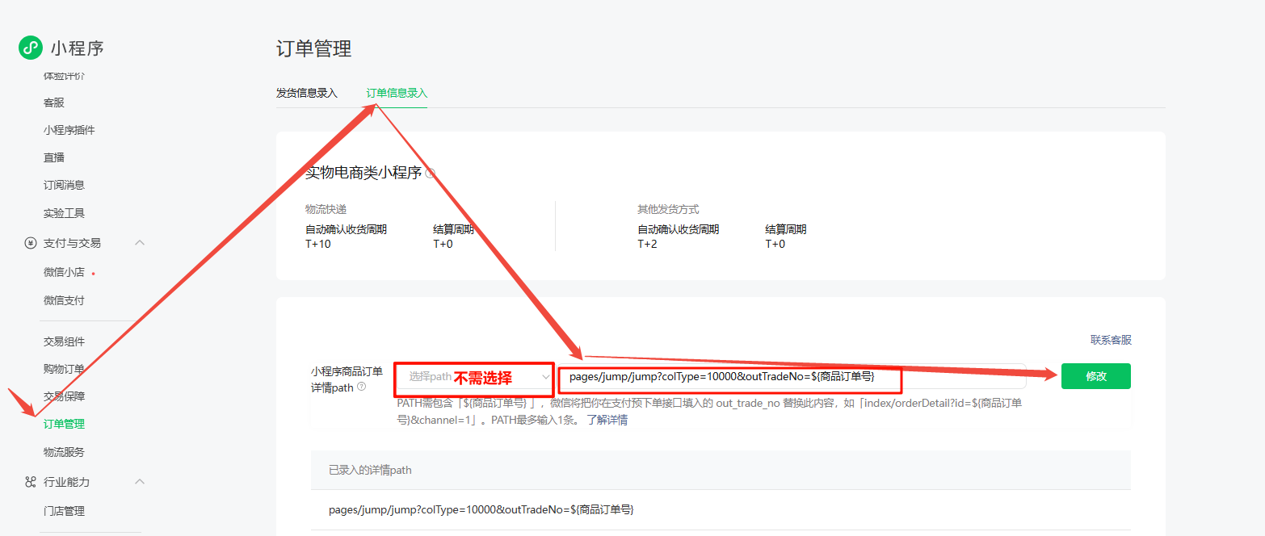The width and height of the screenshot is (1265, 536).
Task: Open 微信小店 in the sidebar
Action: pos(64,272)
